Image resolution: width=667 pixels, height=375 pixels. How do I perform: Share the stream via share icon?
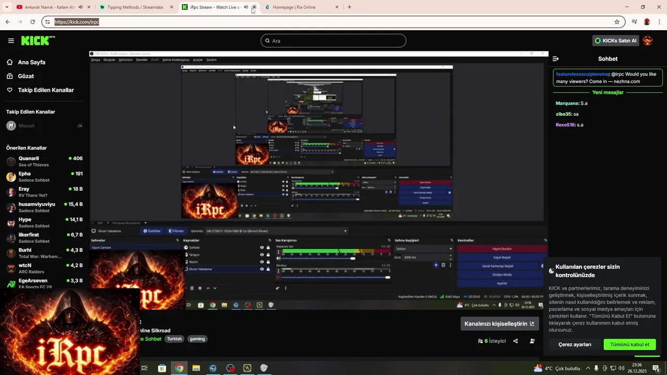(515, 341)
